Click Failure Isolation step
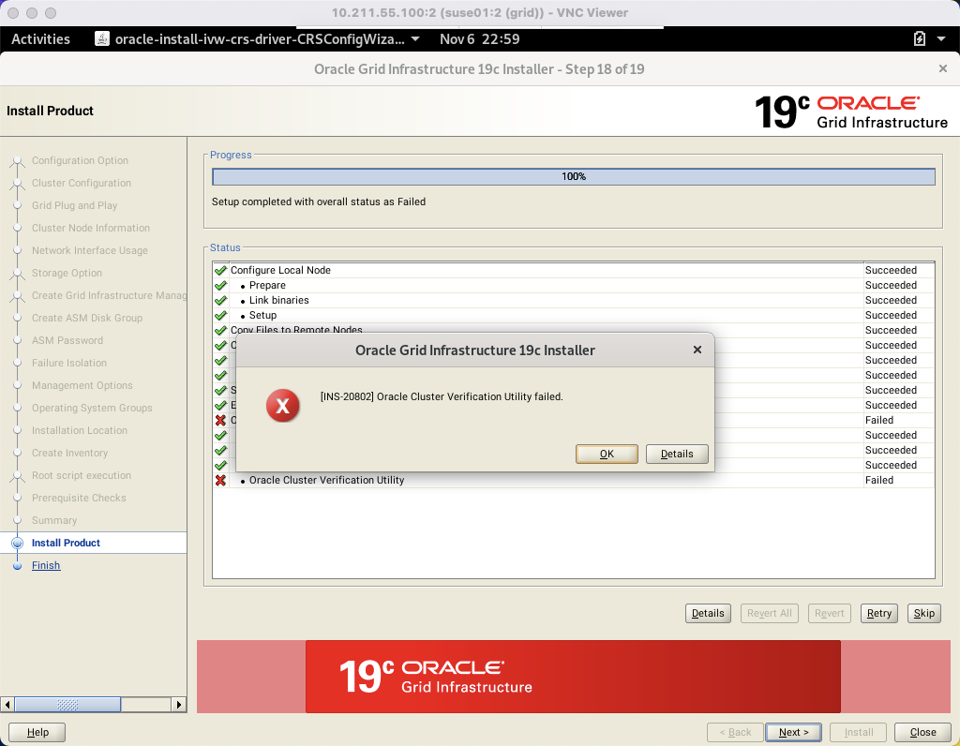Screen dimensions: 960x746 point(69,363)
